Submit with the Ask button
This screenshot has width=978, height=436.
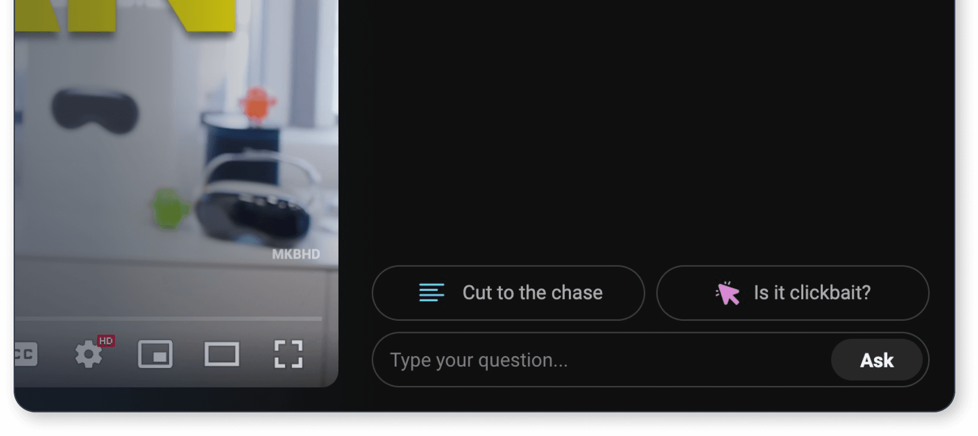click(x=877, y=360)
